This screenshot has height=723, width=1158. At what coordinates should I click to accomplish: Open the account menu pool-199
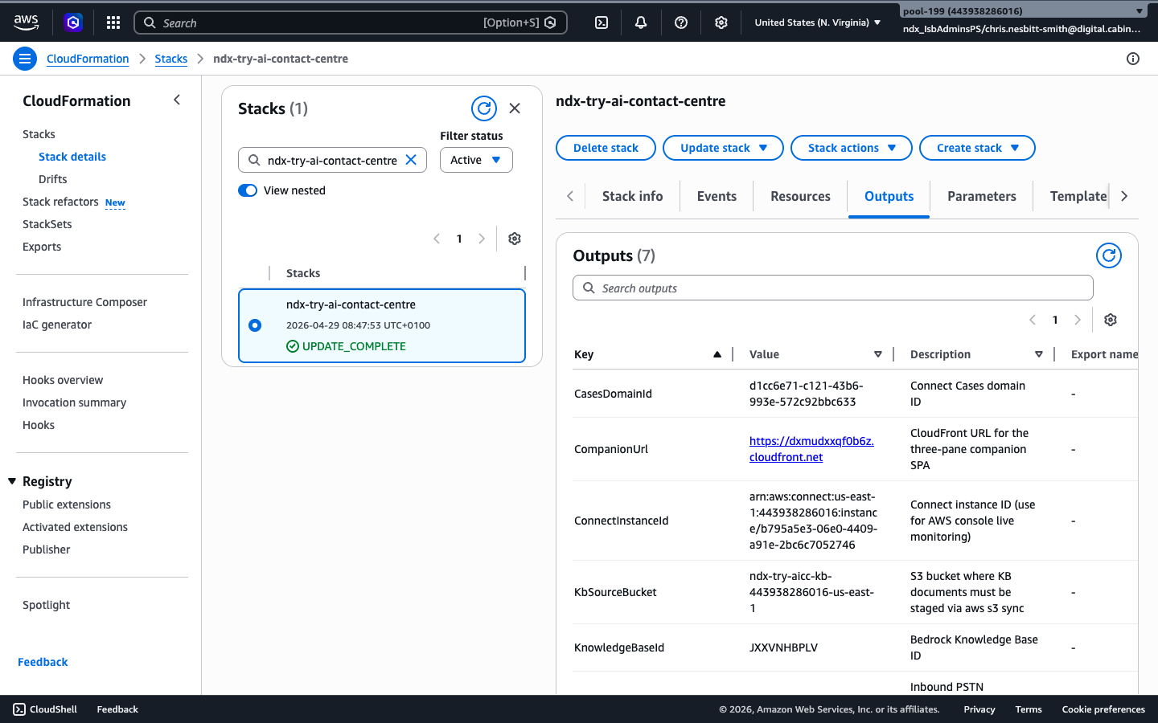click(x=1022, y=11)
